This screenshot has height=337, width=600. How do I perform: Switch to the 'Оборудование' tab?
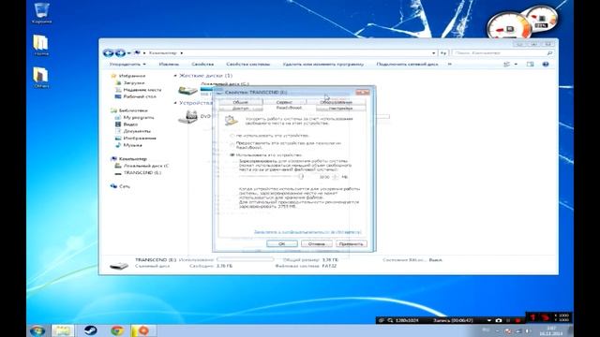pyautogui.click(x=336, y=102)
